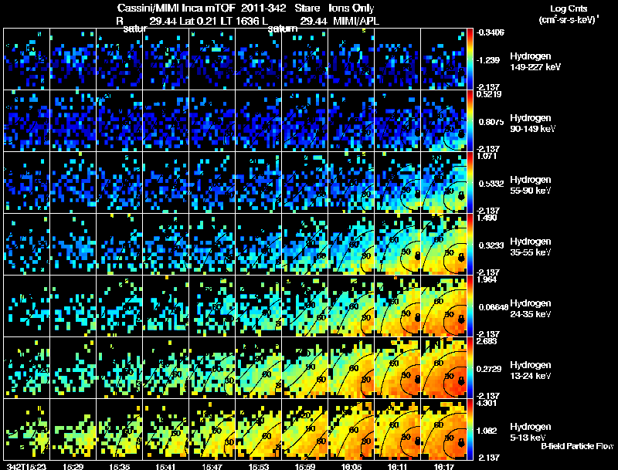Open the 35-55 keV panel at 15:41
This screenshot has height=470, width=618.
(166, 244)
